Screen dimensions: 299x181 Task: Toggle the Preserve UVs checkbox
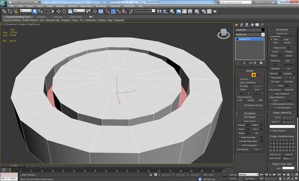pos(272,47)
